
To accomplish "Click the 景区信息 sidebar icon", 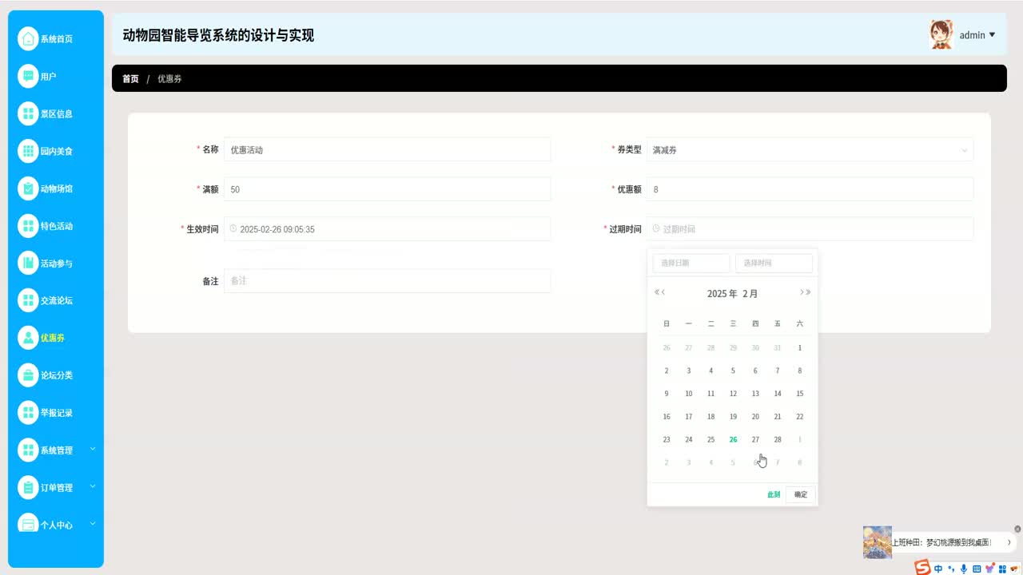I will 28,113.
